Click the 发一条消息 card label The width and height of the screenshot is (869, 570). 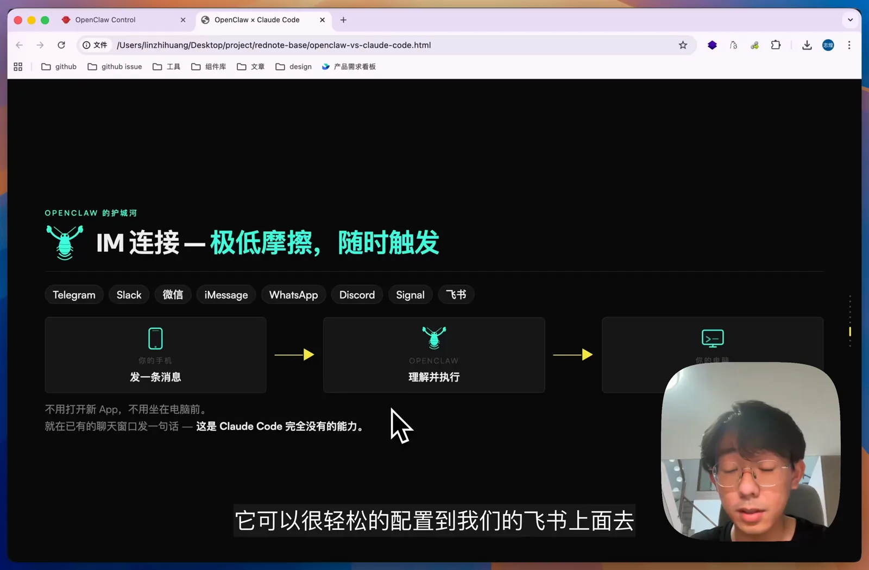pyautogui.click(x=155, y=377)
